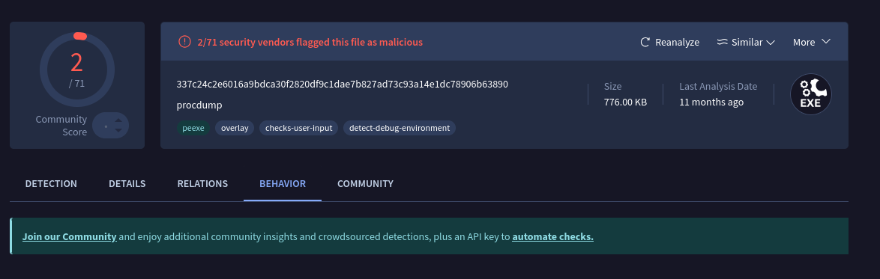The width and height of the screenshot is (880, 279).
Task: Click the Reanalyze circular arrow icon
Action: (645, 42)
